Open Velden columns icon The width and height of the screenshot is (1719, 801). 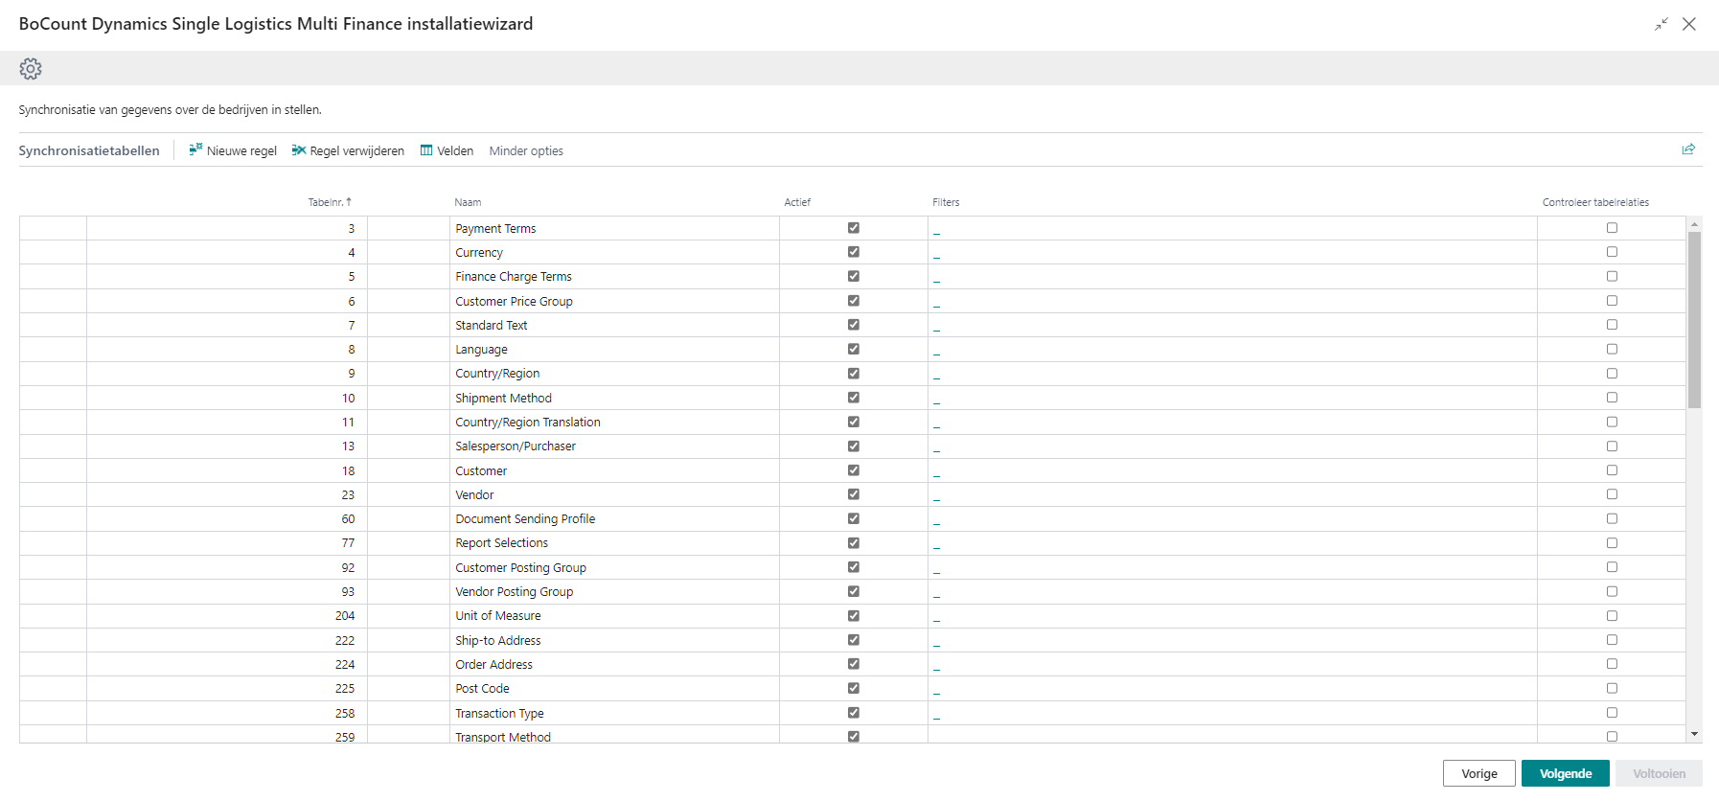tap(426, 150)
